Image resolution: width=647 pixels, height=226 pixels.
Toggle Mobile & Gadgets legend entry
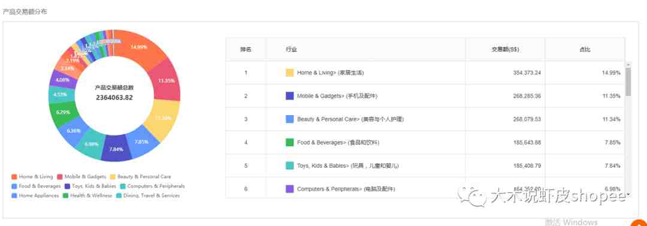pyautogui.click(x=81, y=177)
